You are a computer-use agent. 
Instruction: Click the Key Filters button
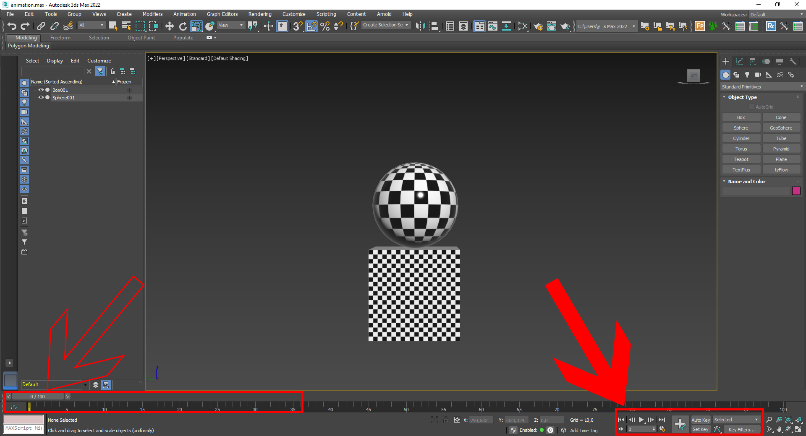coord(741,429)
